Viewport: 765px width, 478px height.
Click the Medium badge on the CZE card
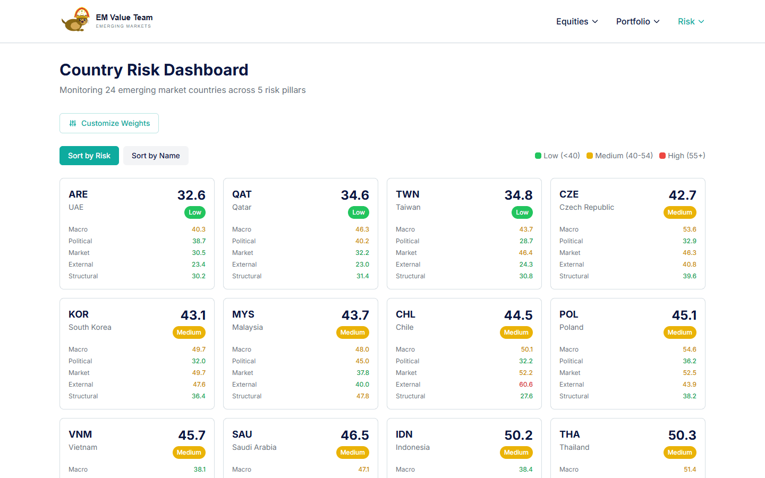click(x=680, y=212)
